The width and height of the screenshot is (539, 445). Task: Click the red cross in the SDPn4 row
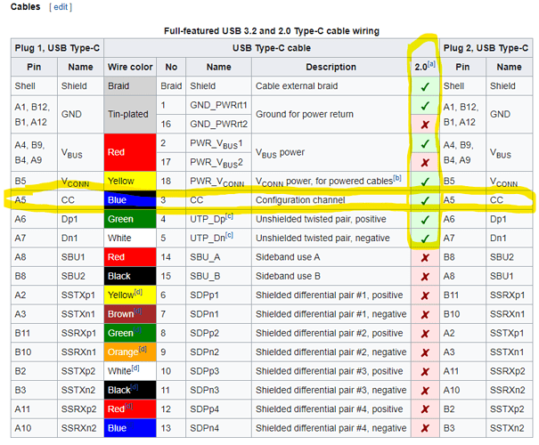425,428
